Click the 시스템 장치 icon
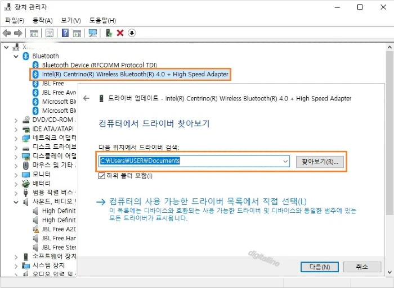The width and height of the screenshot is (394, 288). tap(26, 266)
